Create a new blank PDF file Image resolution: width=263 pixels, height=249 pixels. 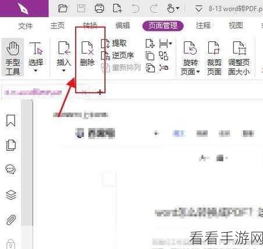(118, 9)
